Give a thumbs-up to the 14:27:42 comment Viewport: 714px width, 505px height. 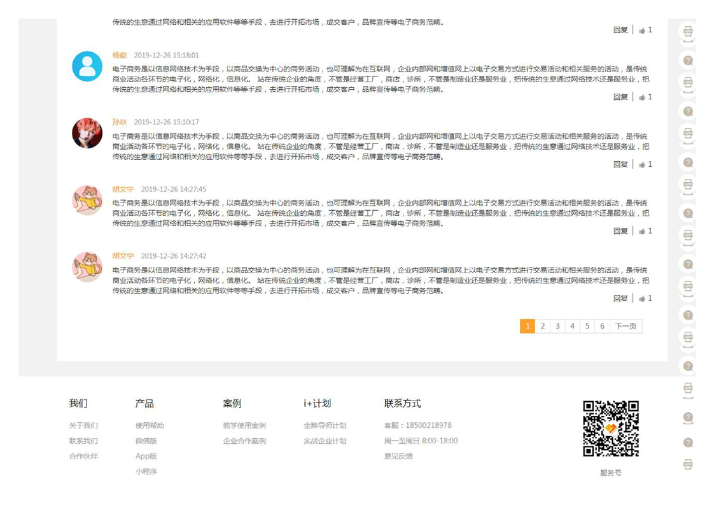(x=642, y=299)
